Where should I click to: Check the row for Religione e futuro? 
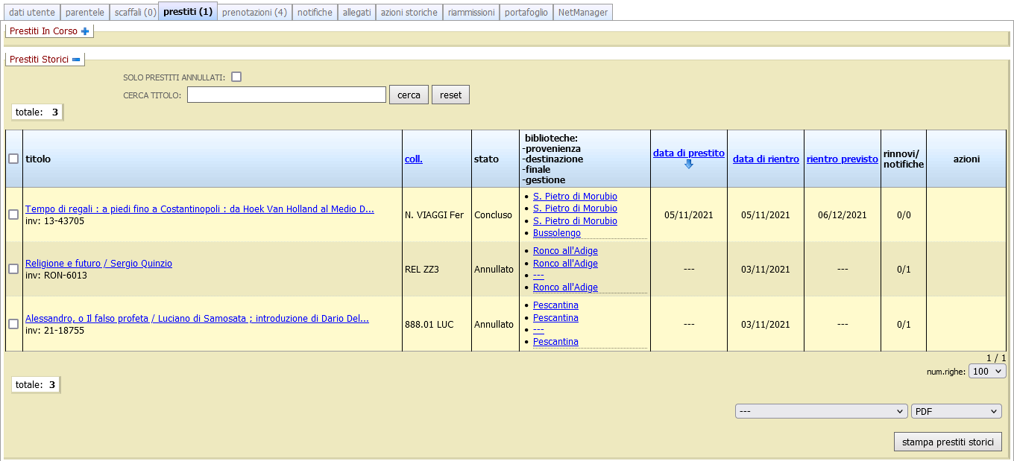point(13,270)
